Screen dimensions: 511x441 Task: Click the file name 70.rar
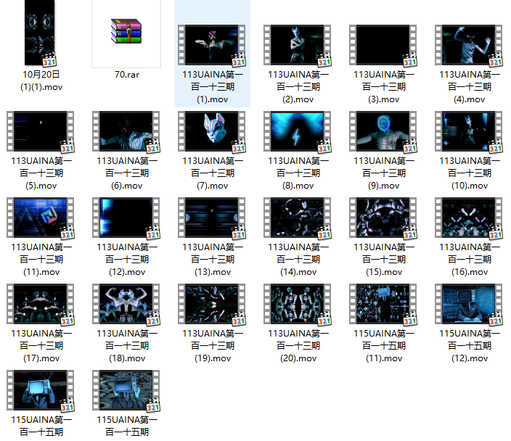[x=127, y=75]
